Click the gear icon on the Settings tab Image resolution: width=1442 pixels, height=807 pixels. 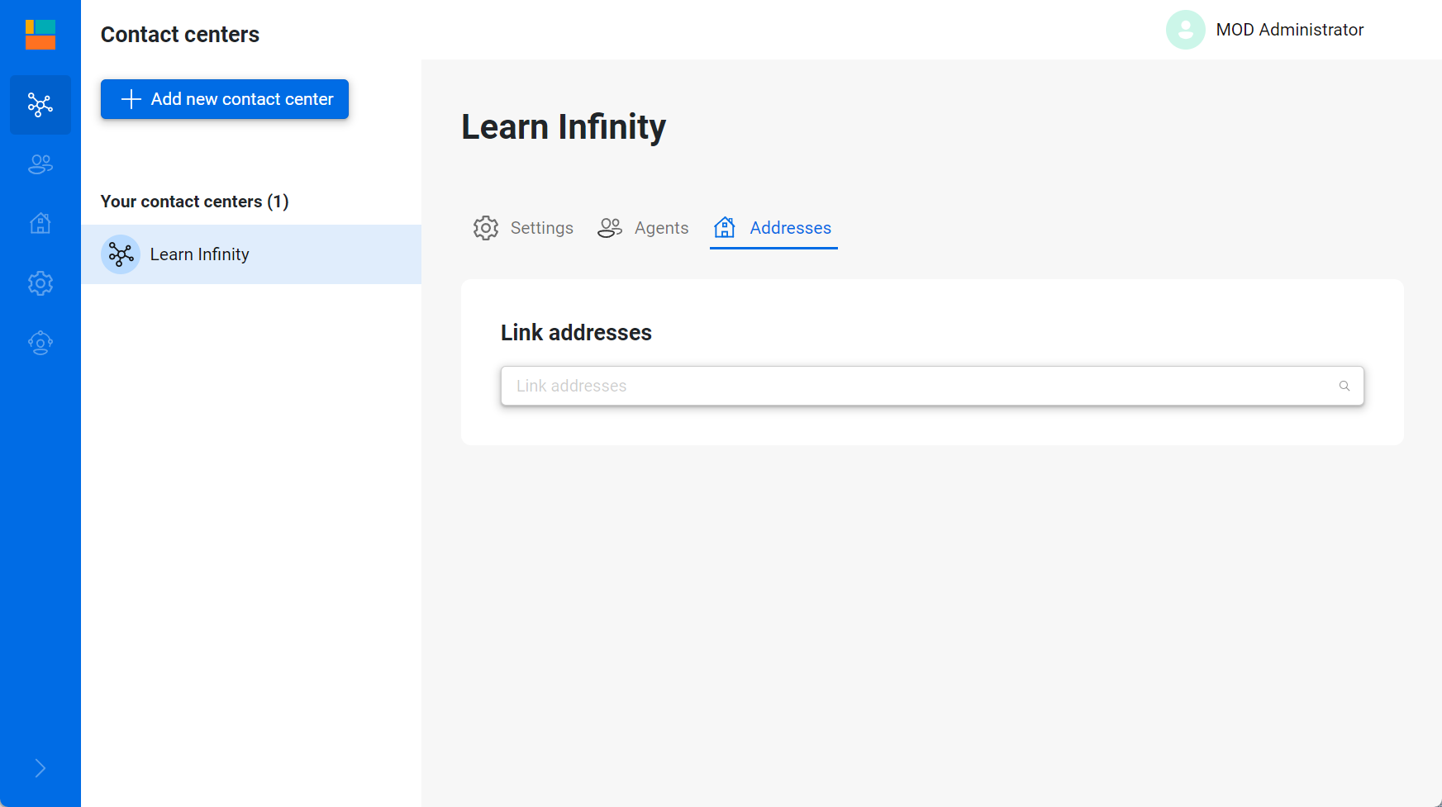[486, 228]
